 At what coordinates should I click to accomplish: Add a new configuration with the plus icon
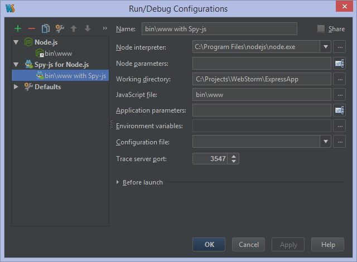tap(18, 28)
